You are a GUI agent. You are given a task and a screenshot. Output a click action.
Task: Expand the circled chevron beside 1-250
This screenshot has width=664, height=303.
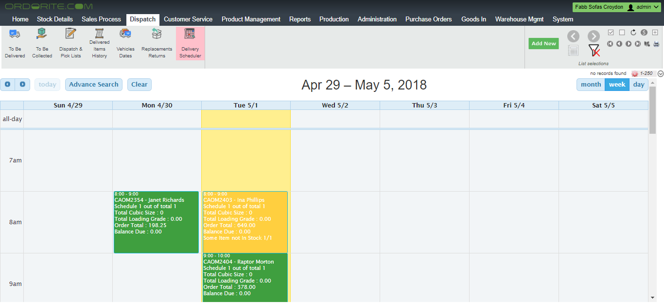click(x=660, y=74)
